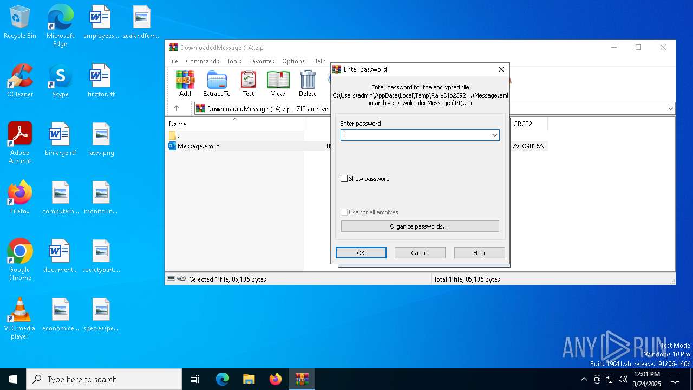
Task: Click the CRC32 value ACC9836A
Action: point(528,146)
